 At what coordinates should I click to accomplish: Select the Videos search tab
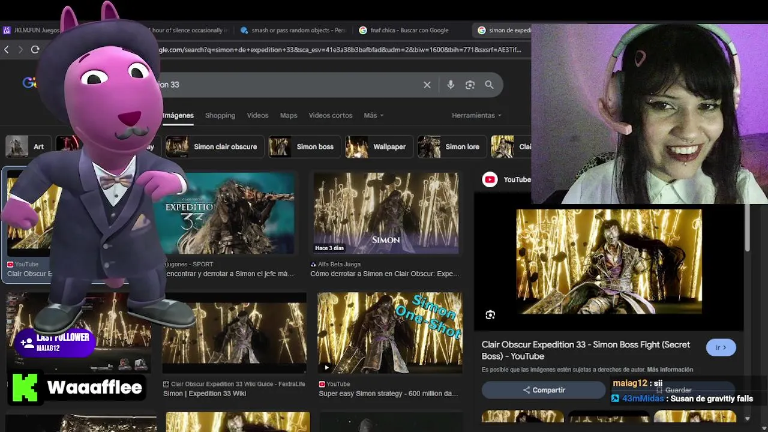pyautogui.click(x=258, y=115)
